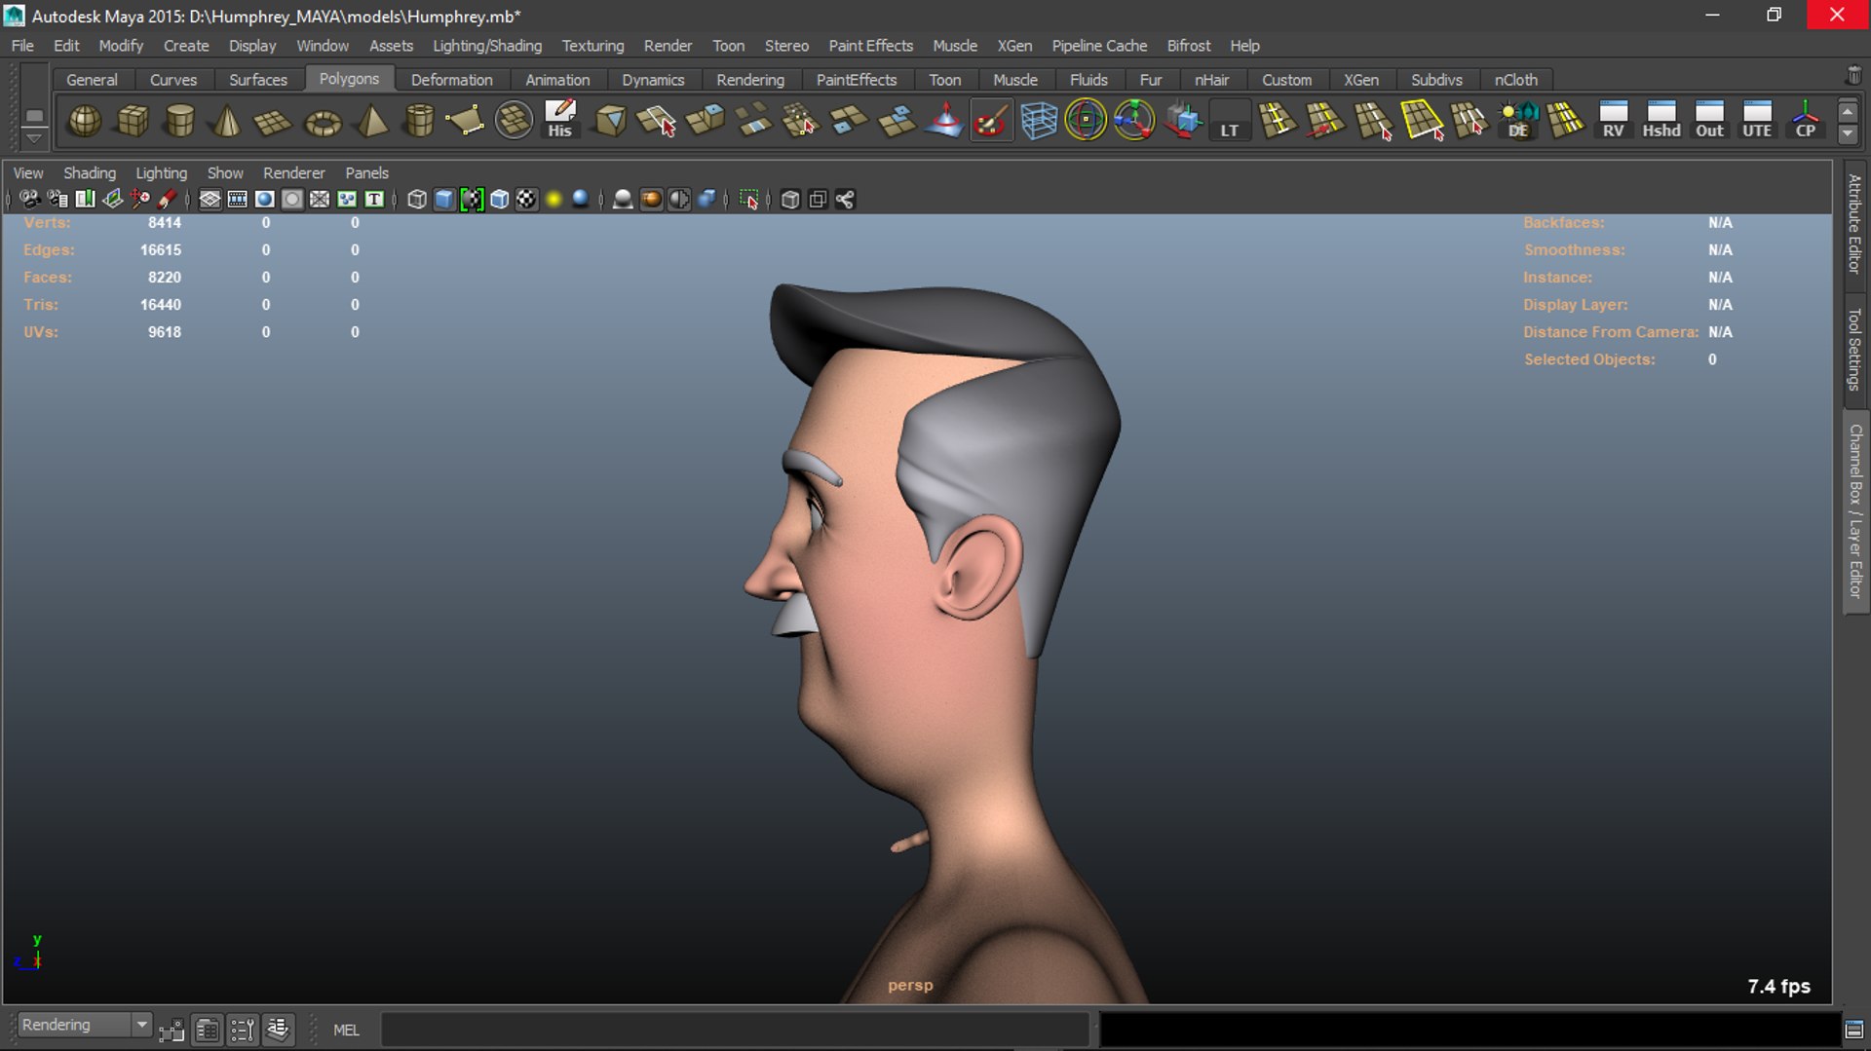This screenshot has width=1871, height=1051.
Task: Open the UTE UV texture editor shelf button
Action: (x=1757, y=121)
